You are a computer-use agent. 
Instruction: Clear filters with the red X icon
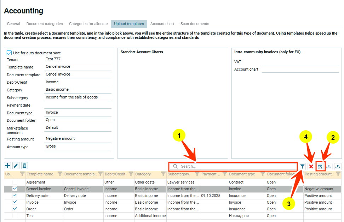coord(311,166)
